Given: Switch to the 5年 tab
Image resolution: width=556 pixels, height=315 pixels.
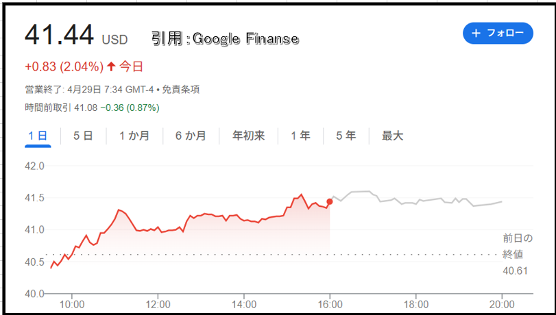Looking at the screenshot, I should 346,136.
